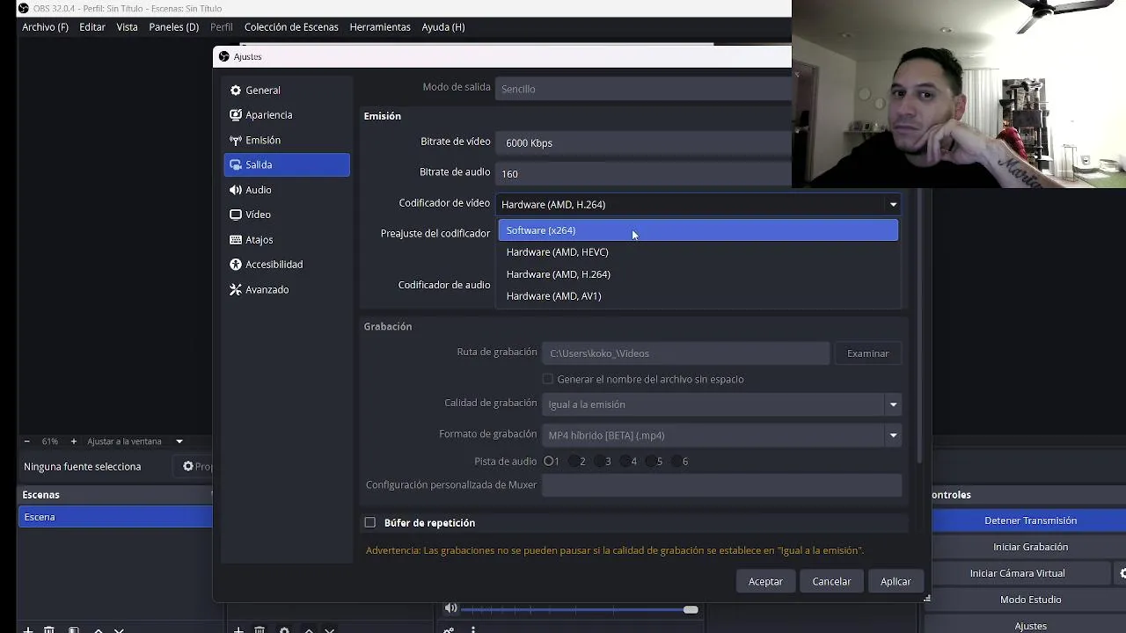
Task: Open the Colección de Escenas menu
Action: click(291, 27)
